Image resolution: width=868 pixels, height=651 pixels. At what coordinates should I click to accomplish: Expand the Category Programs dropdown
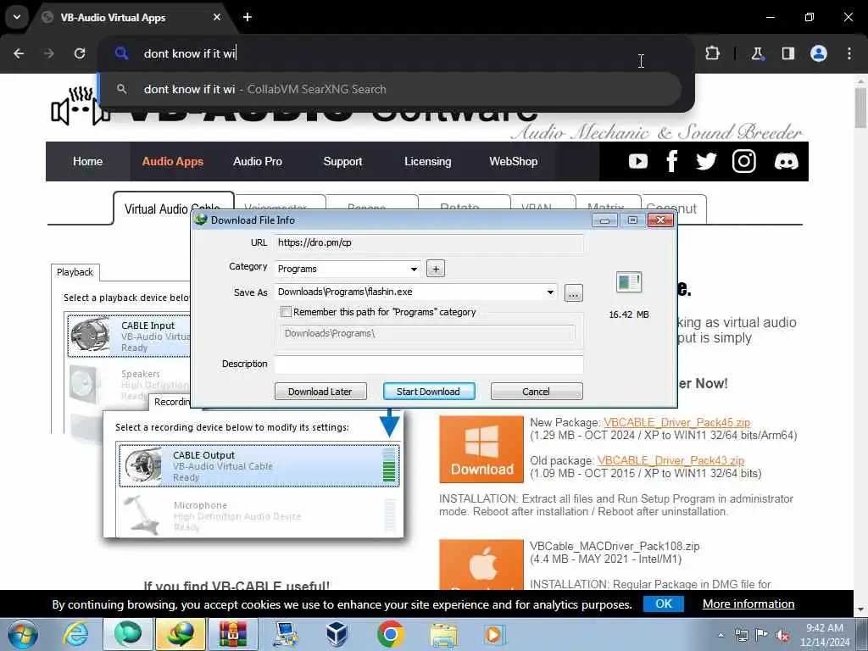coord(414,269)
